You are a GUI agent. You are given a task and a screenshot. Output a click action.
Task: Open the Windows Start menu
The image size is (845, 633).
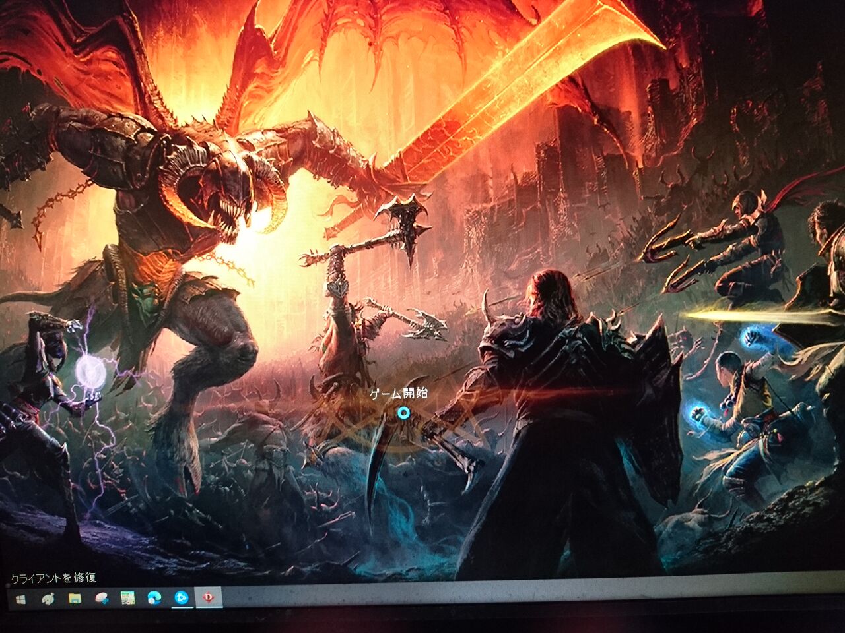tap(20, 599)
